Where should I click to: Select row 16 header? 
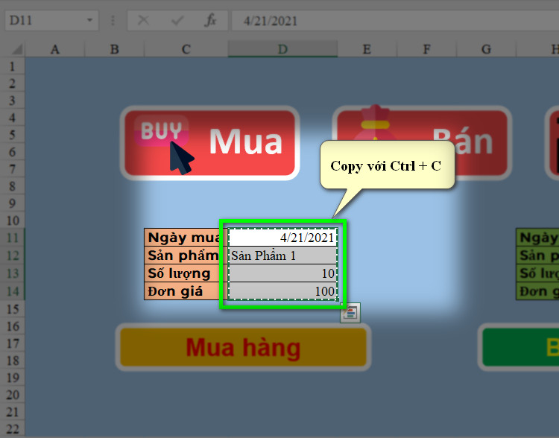pyautogui.click(x=13, y=326)
